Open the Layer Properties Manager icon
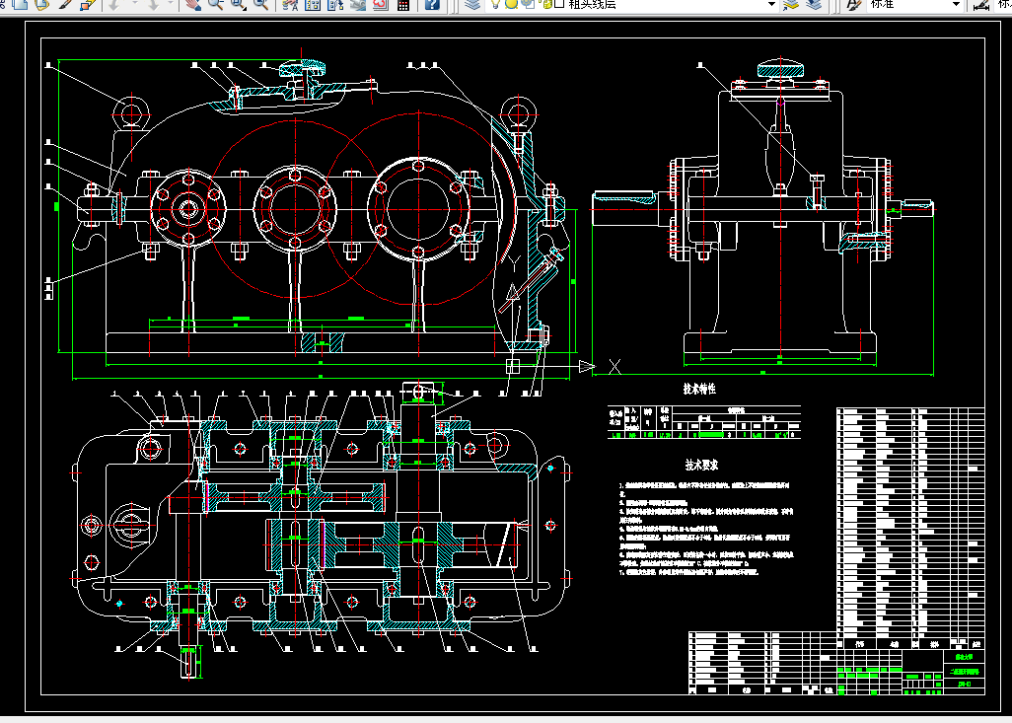The width and height of the screenshot is (1012, 723). [472, 5]
